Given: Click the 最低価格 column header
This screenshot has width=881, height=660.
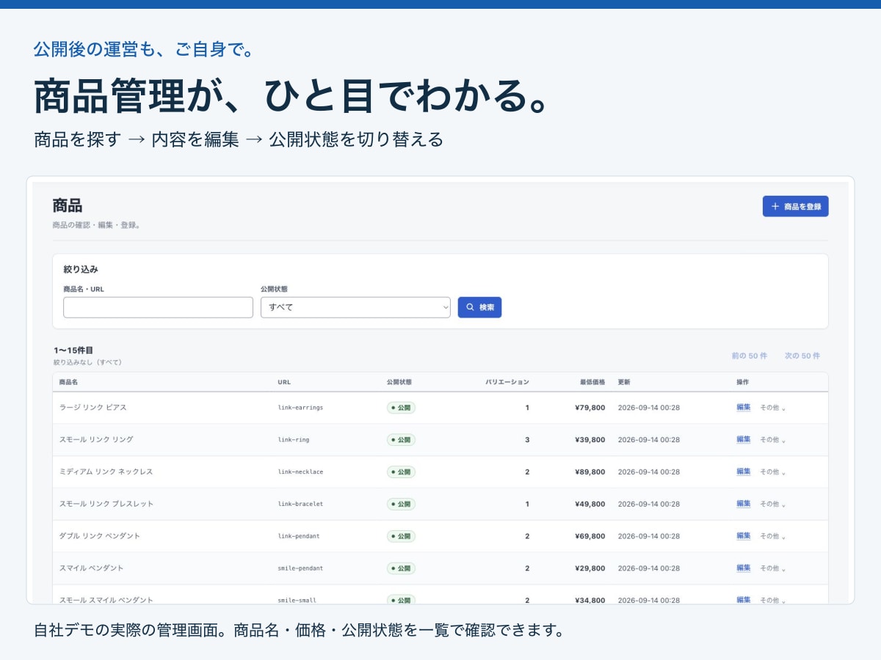Looking at the screenshot, I should point(592,382).
